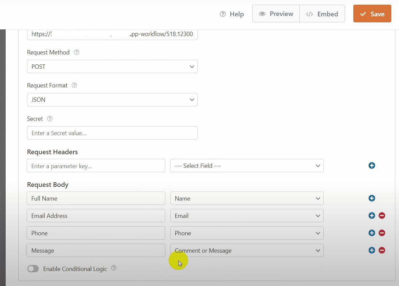Expand the Request Headers Select Field dropdown
Viewport: 399px width, 286px height.
click(x=247, y=166)
